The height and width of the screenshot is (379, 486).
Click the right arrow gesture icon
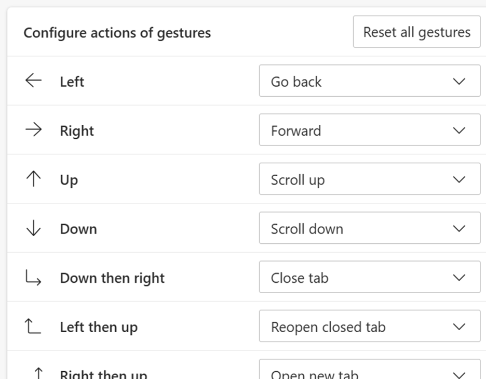tap(33, 130)
